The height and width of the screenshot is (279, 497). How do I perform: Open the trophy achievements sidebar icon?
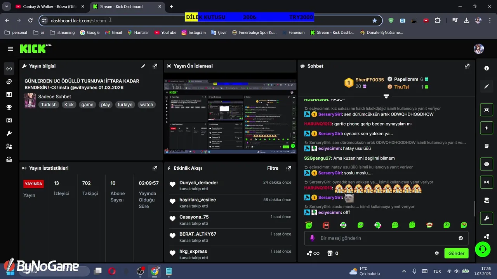[9, 107]
